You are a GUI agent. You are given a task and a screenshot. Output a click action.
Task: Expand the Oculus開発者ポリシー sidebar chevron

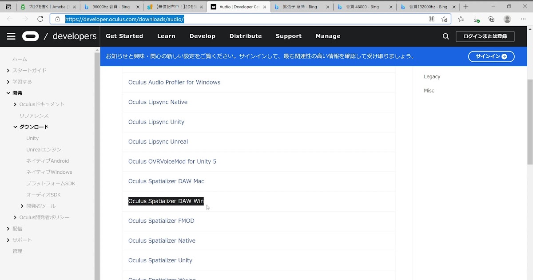tap(16, 217)
